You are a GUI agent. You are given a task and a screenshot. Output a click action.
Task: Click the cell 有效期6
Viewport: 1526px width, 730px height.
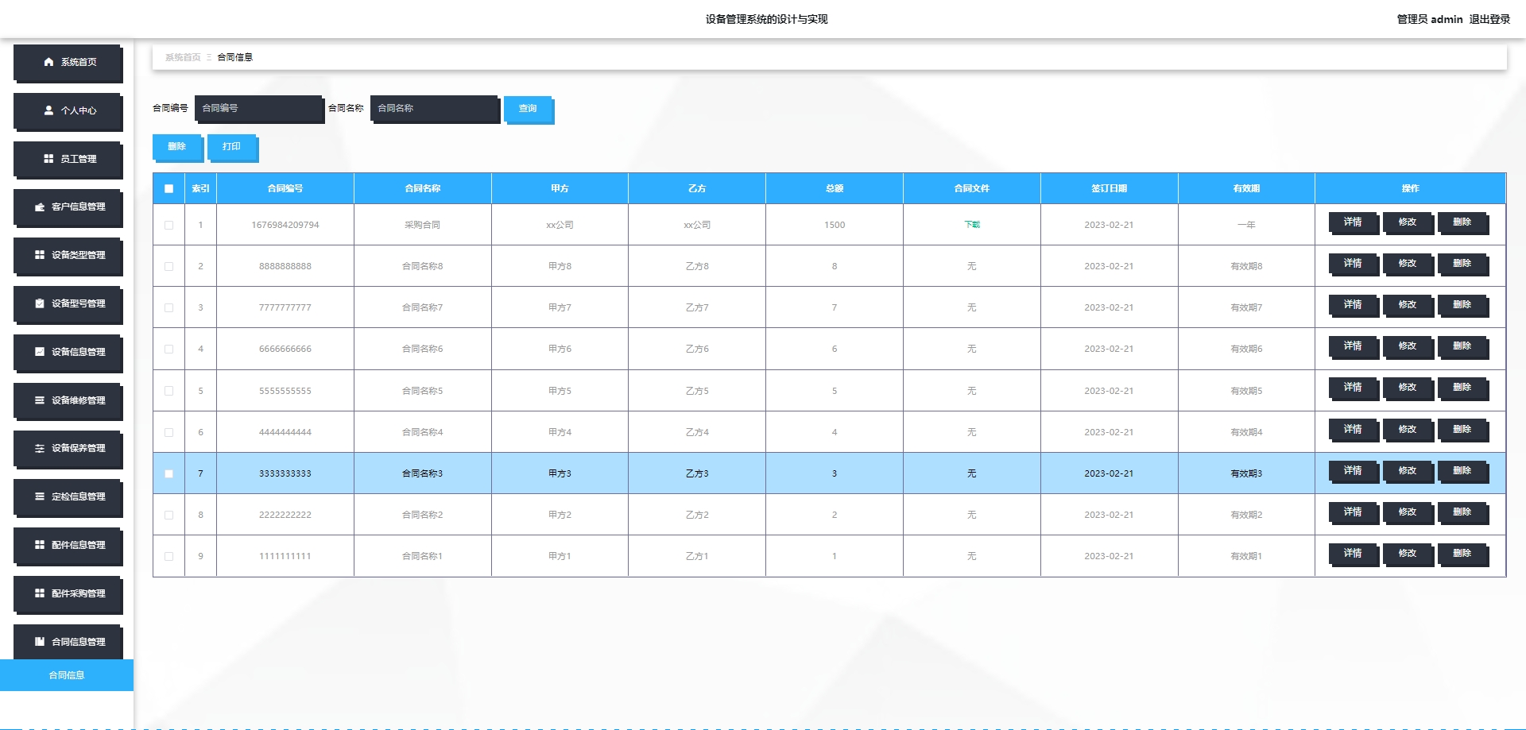[1246, 349]
